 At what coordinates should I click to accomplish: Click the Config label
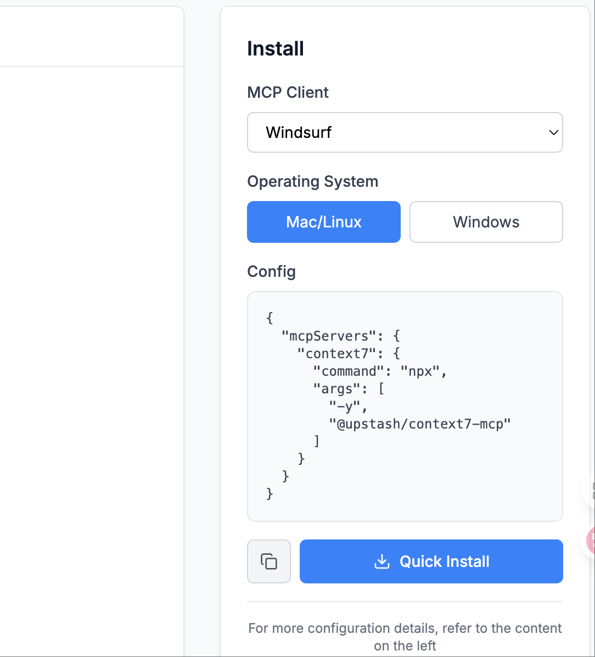271,271
